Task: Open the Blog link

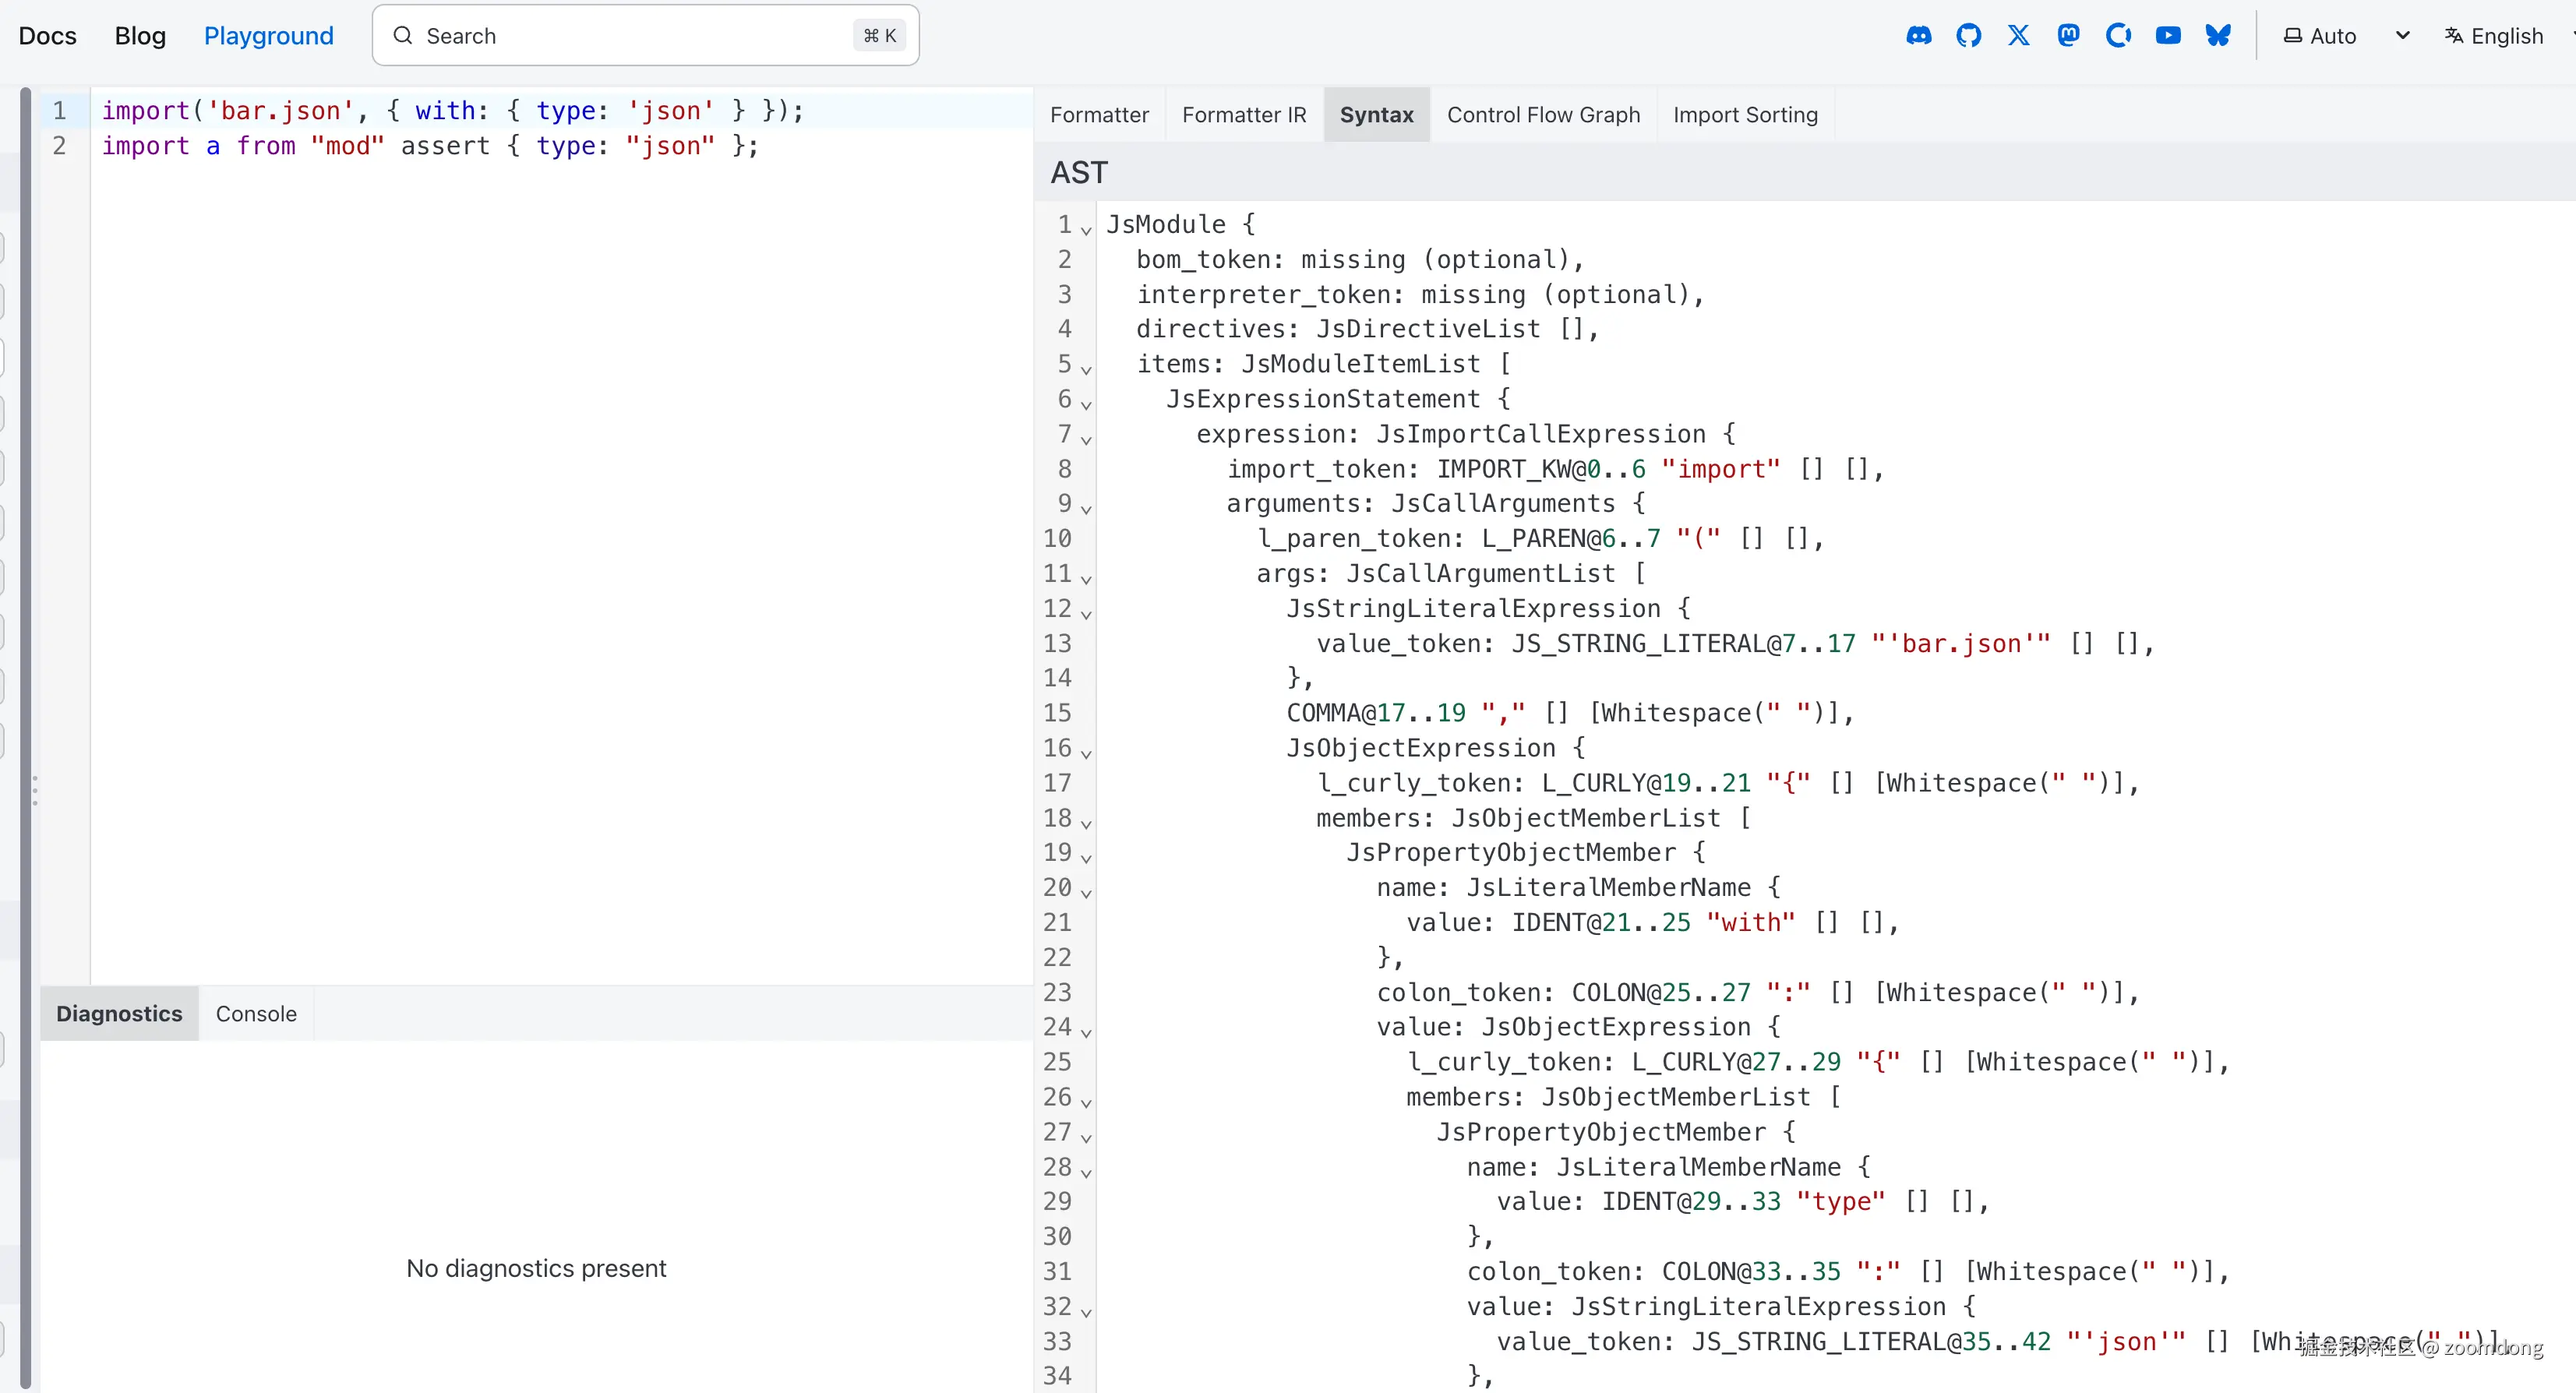Action: [x=140, y=36]
